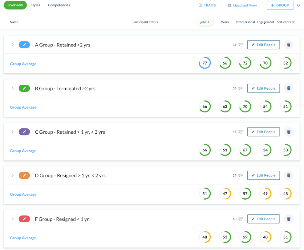Click trash icon for B Group - Terminated

point(289,88)
